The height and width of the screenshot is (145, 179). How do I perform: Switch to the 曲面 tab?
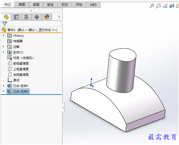coord(36,5)
